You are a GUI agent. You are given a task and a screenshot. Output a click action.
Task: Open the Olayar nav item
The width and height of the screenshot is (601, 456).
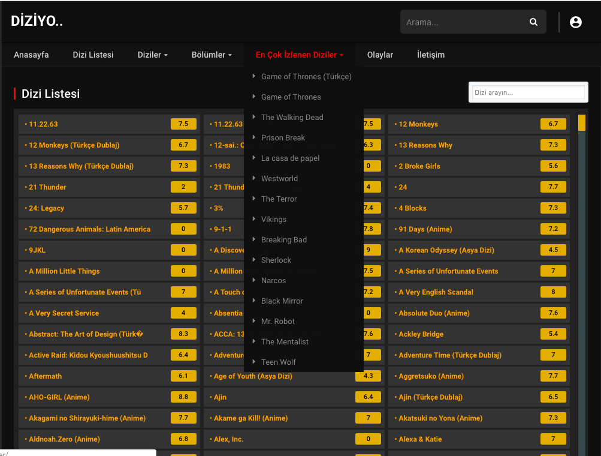click(380, 55)
